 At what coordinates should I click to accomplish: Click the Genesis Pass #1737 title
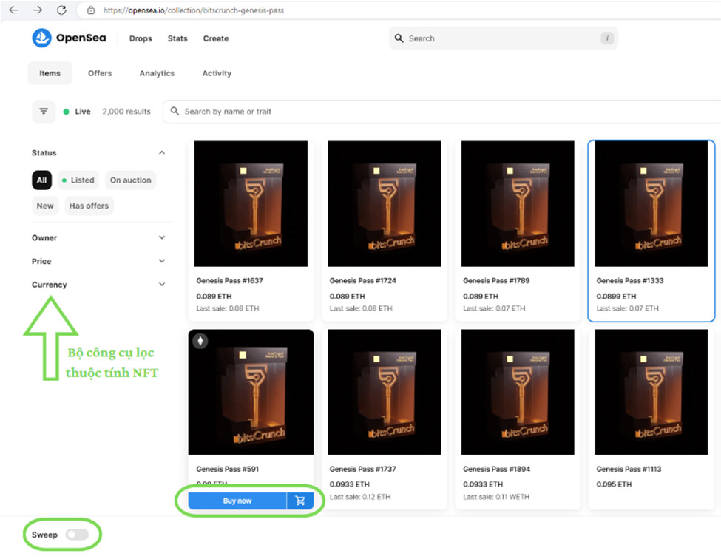coord(363,469)
